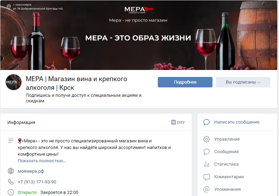Open the Комментарии menu item
The height and width of the screenshot is (196, 279).
point(229,177)
